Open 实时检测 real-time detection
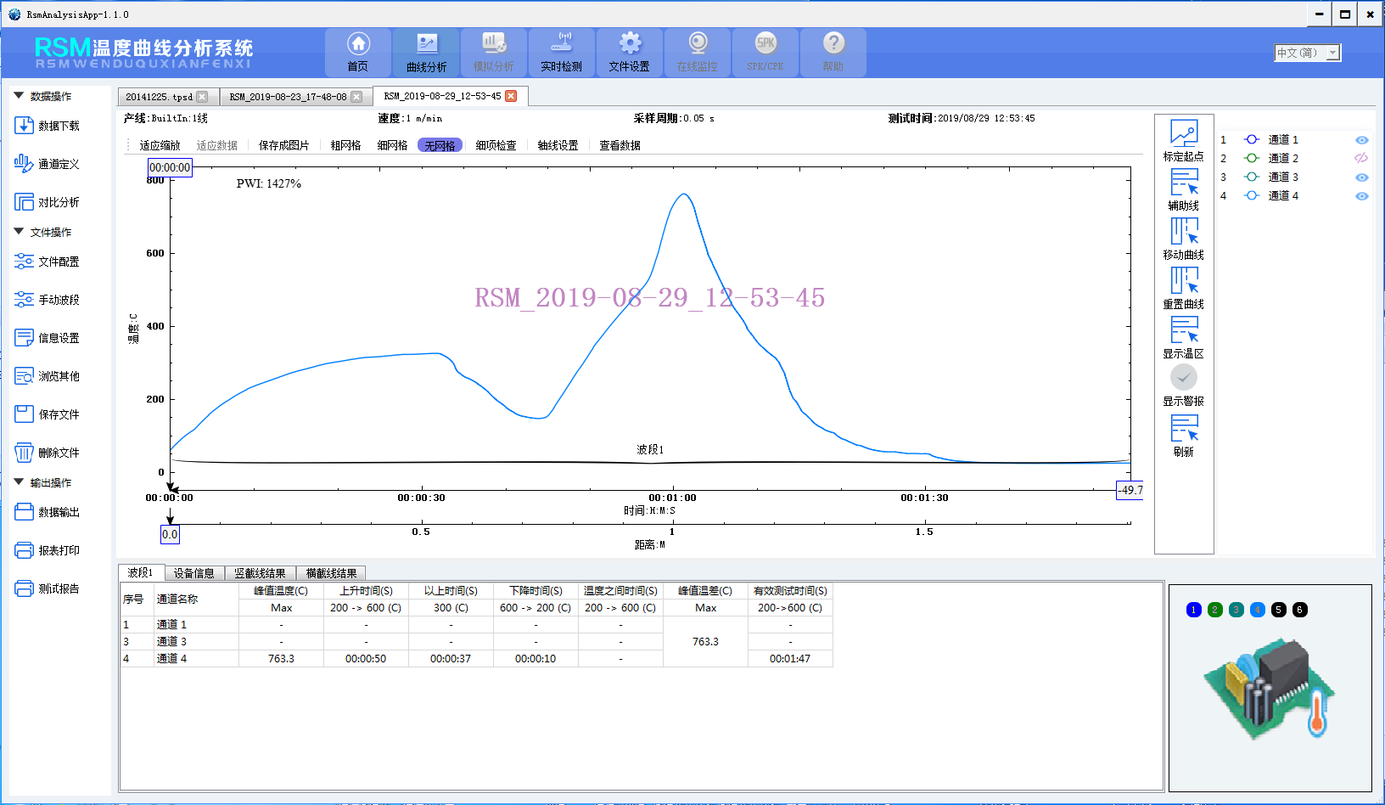 coord(562,44)
